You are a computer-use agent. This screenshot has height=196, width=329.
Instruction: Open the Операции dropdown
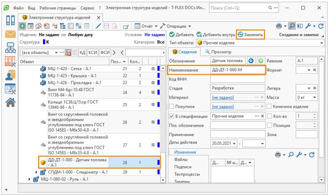tap(189, 26)
